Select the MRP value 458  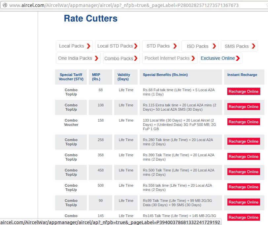tap(101, 170)
